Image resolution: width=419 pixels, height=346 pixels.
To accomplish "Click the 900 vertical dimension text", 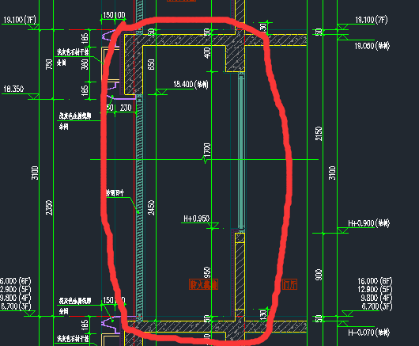I will 319,275.
